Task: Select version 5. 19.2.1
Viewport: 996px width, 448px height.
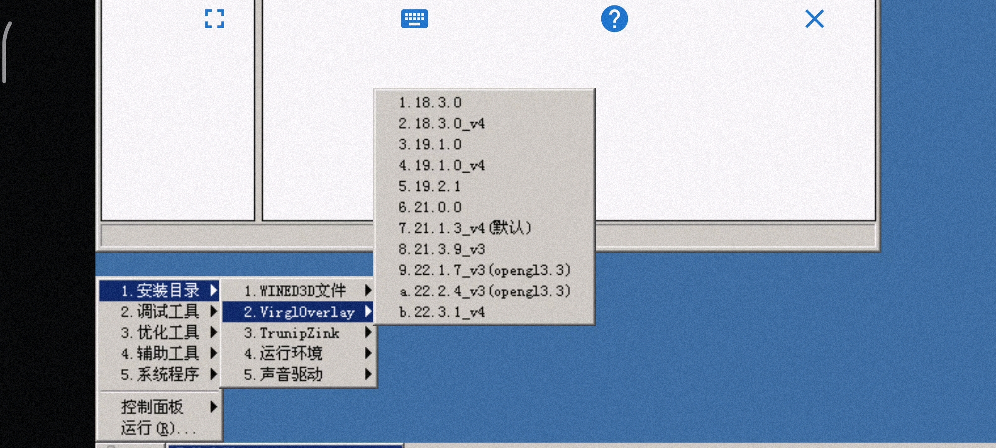Action: coord(484,186)
